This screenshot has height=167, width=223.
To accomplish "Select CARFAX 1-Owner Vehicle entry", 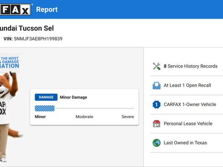I will pos(187,104).
